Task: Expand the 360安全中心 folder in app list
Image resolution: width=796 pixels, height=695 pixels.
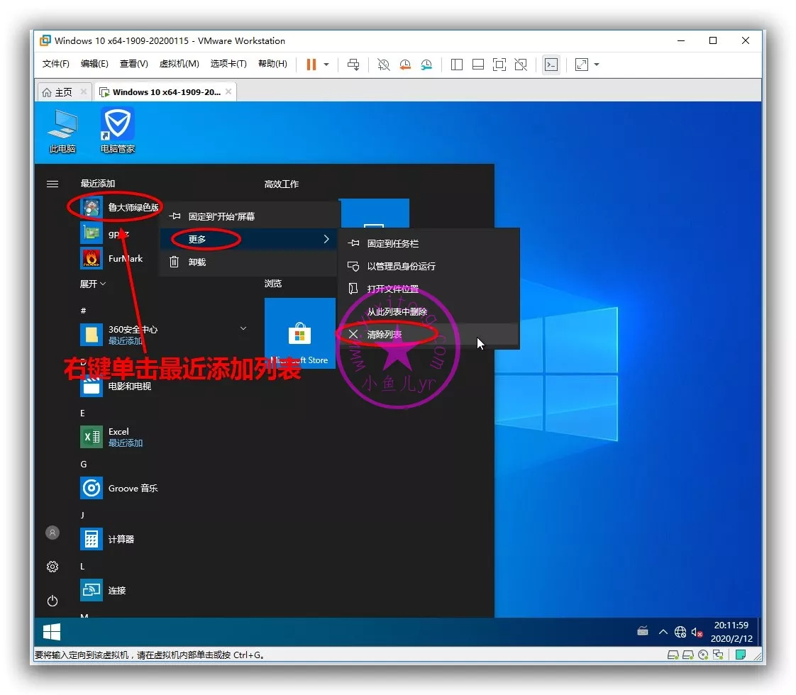Action: pos(243,328)
